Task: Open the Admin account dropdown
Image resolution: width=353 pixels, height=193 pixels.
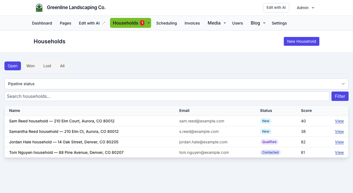Action: 306,8
